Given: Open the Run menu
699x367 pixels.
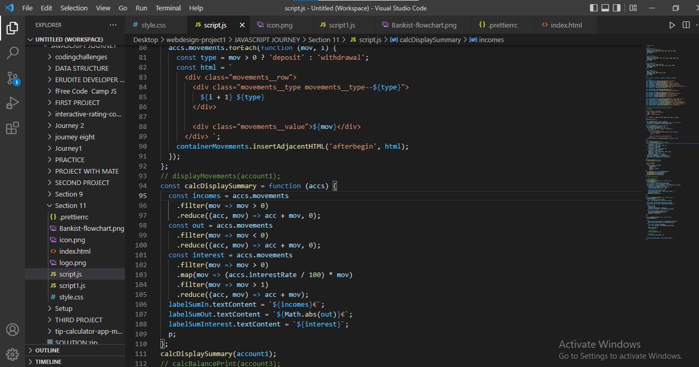Looking at the screenshot, I should [142, 8].
